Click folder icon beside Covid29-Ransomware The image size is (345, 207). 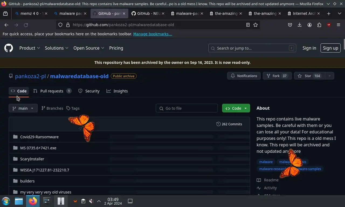(x=15, y=137)
